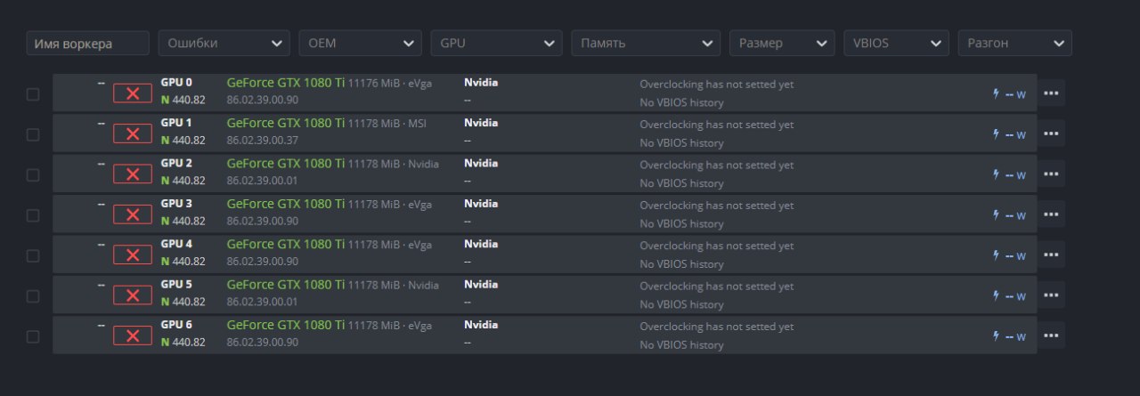
Task: Open the three-dot menu for GPU 6
Action: tap(1051, 335)
